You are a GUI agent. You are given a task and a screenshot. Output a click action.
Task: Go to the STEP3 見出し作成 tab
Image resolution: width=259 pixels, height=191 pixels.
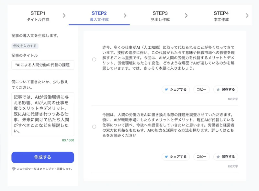pyautogui.click(x=160, y=16)
